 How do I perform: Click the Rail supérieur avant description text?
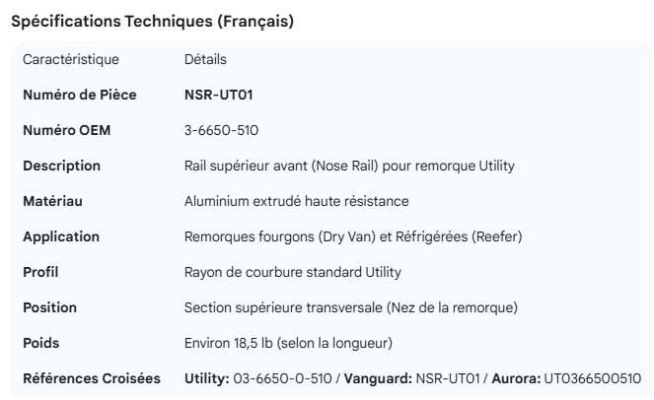[349, 166]
